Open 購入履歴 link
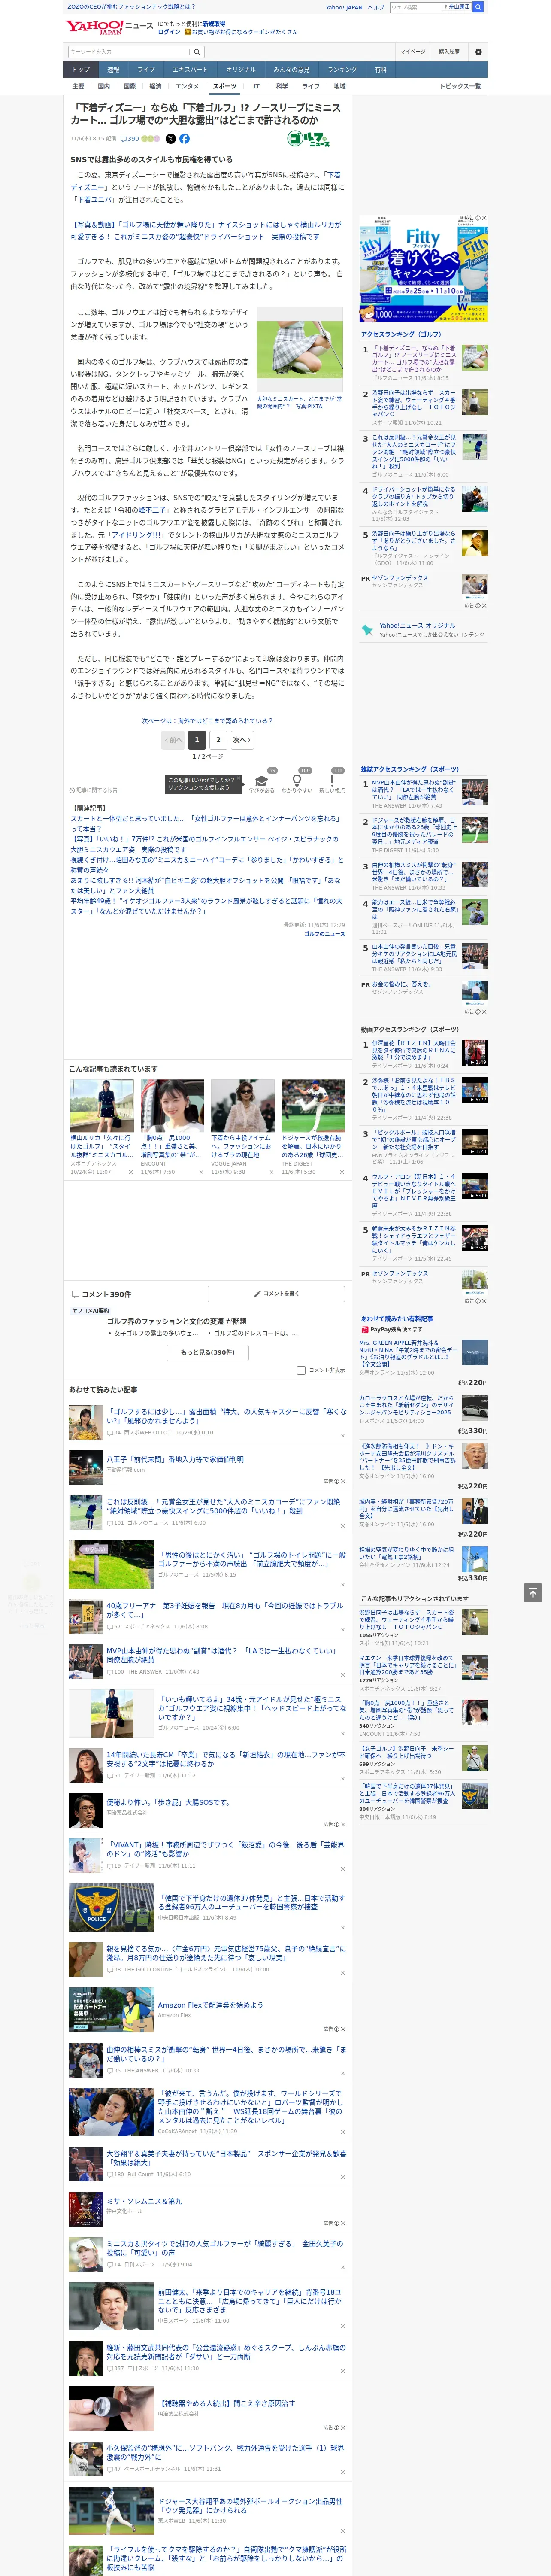Screen dimensions: 551x2576 click(449, 52)
